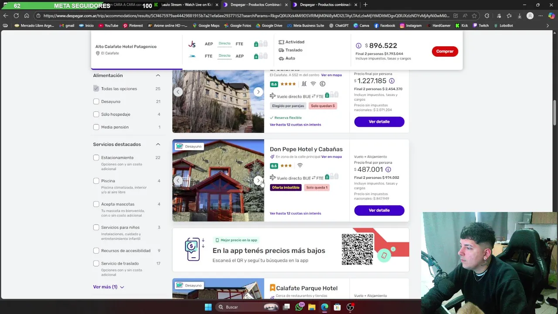
Task: Show previous photo of first hotel card
Action: point(178,92)
